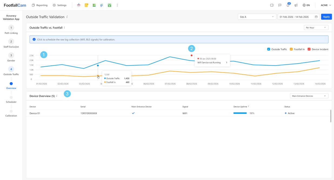Open the Main Entrance Devices dropdown
Image resolution: width=334 pixels, height=180 pixels.
pos(309,96)
